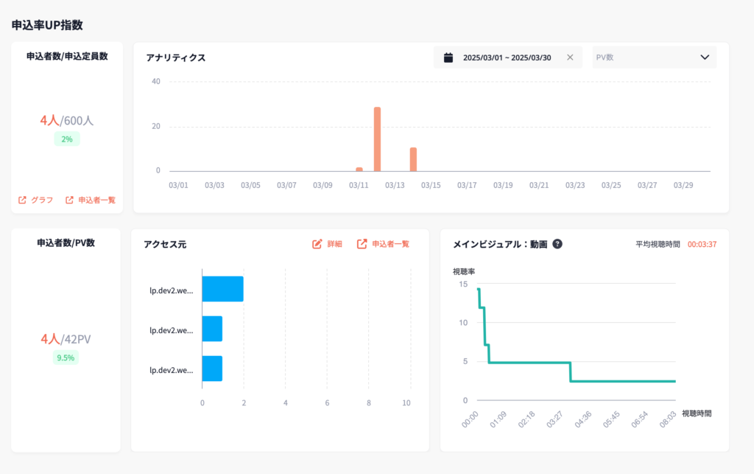Click the orange bar near 03/14
This screenshot has width=754, height=474.
[413, 159]
